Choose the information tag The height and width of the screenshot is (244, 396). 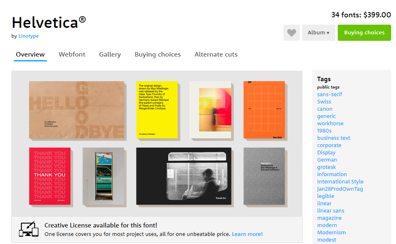click(332, 175)
